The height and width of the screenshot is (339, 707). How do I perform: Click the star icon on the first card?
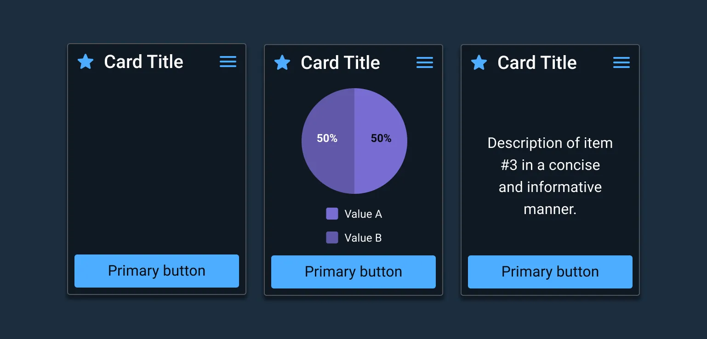pos(86,62)
